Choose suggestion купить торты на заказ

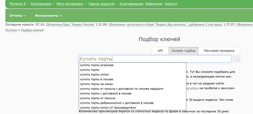point(132,84)
